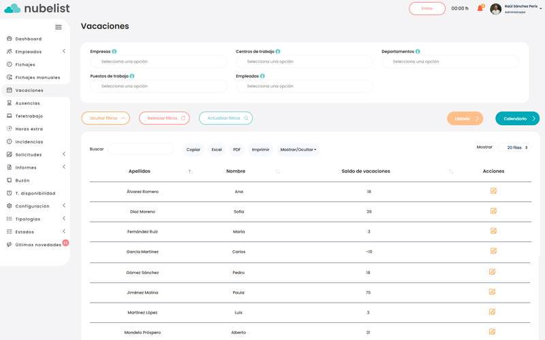Screen dimensions: 545x340
Task: Go to Ausencias in the sidebar
Action: click(x=27, y=103)
